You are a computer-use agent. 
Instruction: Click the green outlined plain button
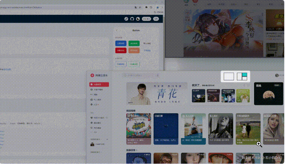point(134,64)
